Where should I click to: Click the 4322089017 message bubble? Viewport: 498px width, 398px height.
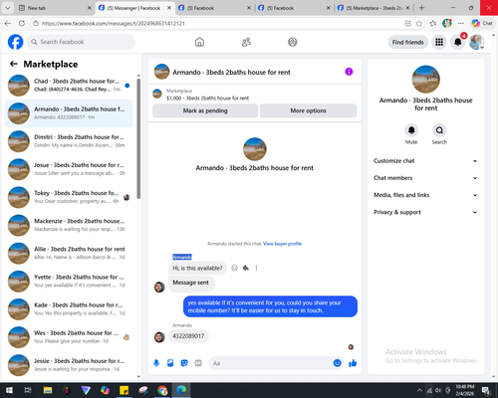(x=188, y=336)
